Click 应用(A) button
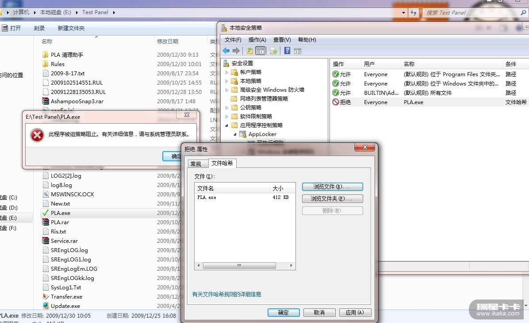This screenshot has width=529, height=323. [x=355, y=312]
